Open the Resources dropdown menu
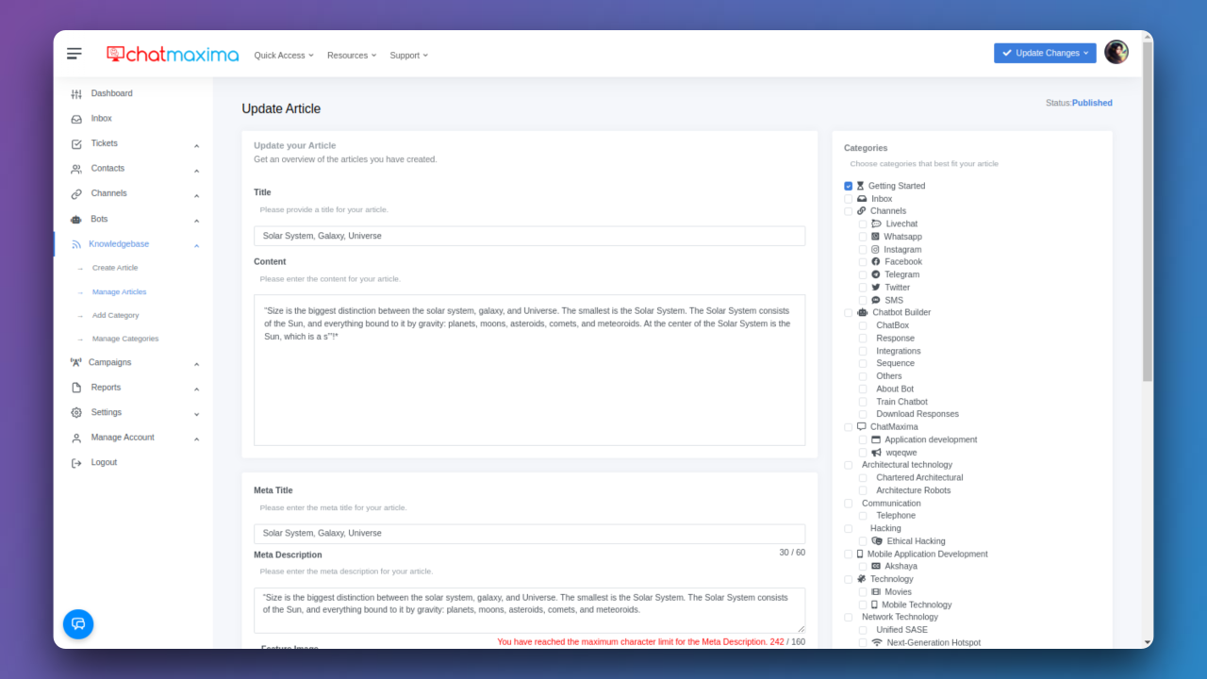Image resolution: width=1207 pixels, height=679 pixels. 352,56
